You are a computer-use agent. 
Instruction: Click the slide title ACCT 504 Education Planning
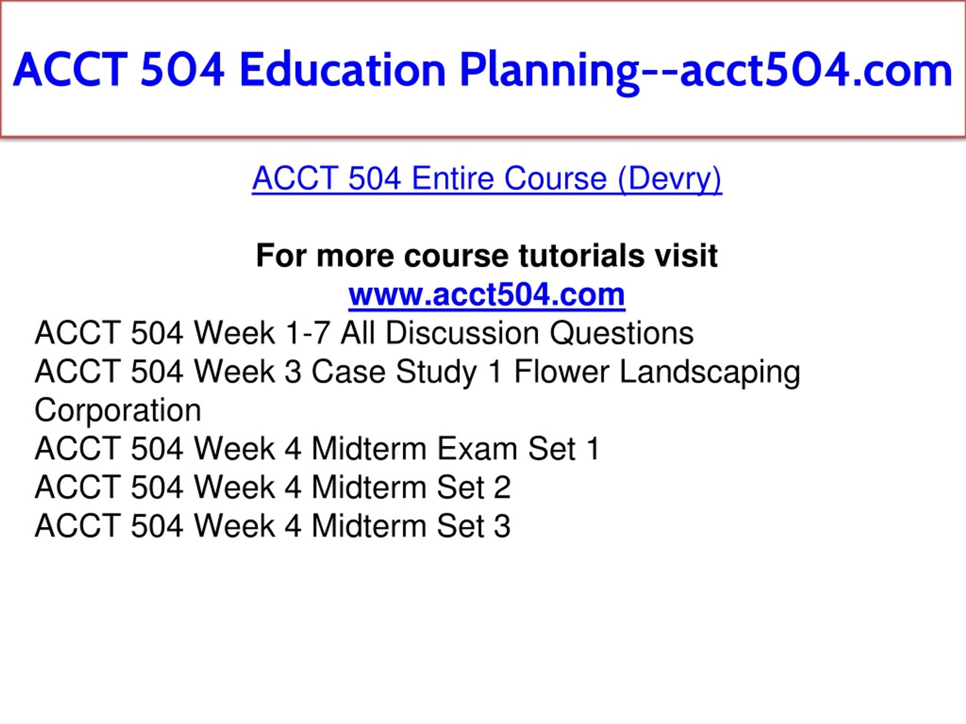pyautogui.click(x=483, y=70)
